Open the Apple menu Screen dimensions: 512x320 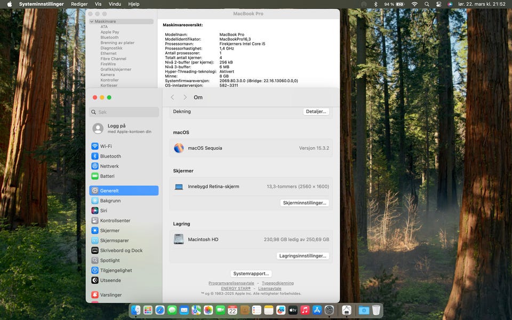click(10, 4)
